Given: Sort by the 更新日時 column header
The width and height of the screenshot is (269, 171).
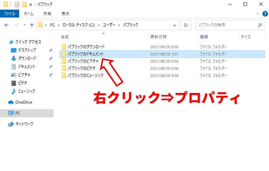Looking at the screenshot, I should pyautogui.click(x=158, y=37).
